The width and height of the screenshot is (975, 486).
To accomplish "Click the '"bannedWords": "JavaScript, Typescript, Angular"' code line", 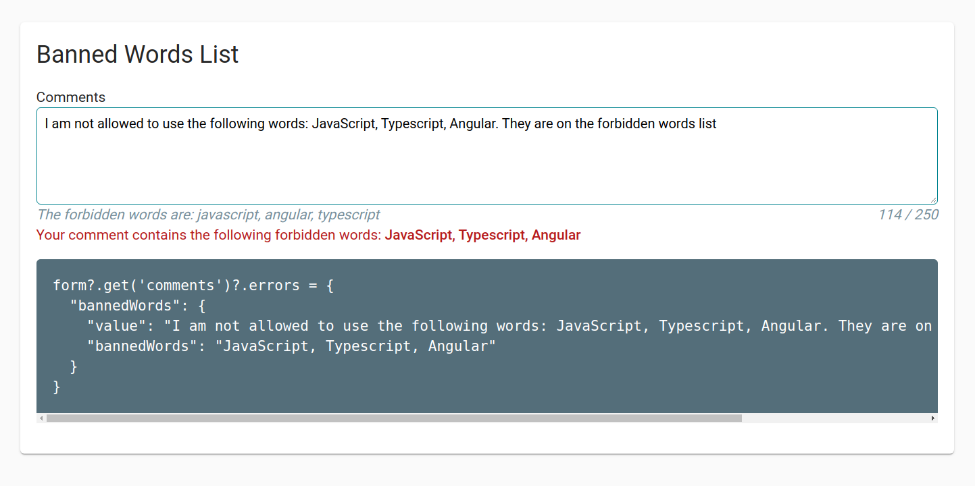I will click(291, 346).
